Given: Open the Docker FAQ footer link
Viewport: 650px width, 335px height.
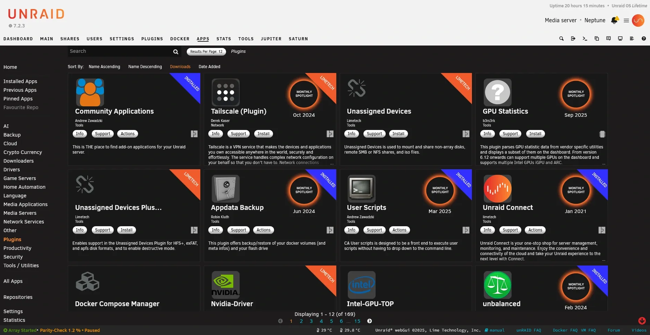Looking at the screenshot, I should (x=565, y=330).
